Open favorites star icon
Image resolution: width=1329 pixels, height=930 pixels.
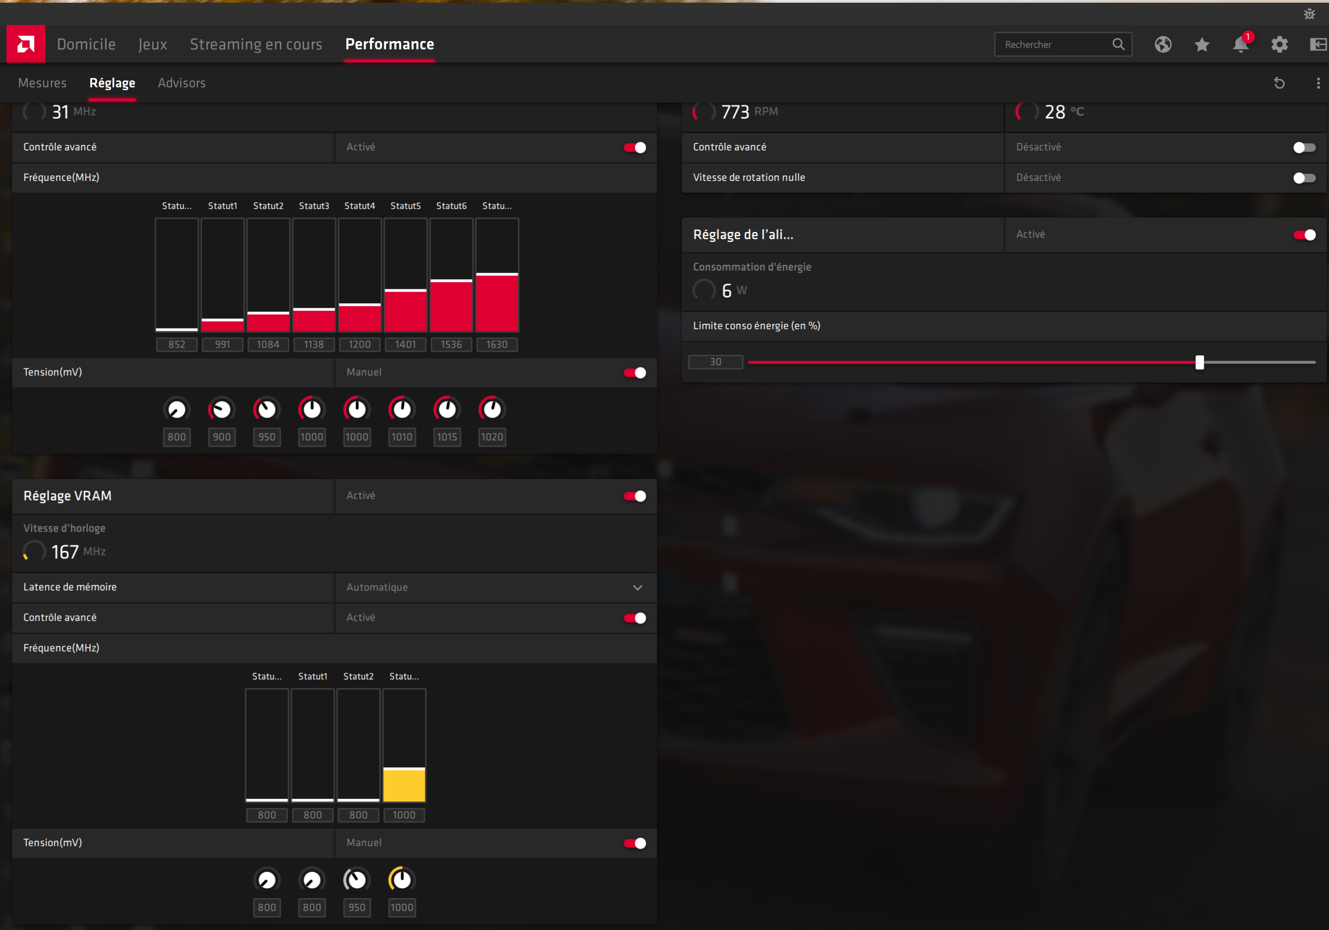tap(1202, 44)
